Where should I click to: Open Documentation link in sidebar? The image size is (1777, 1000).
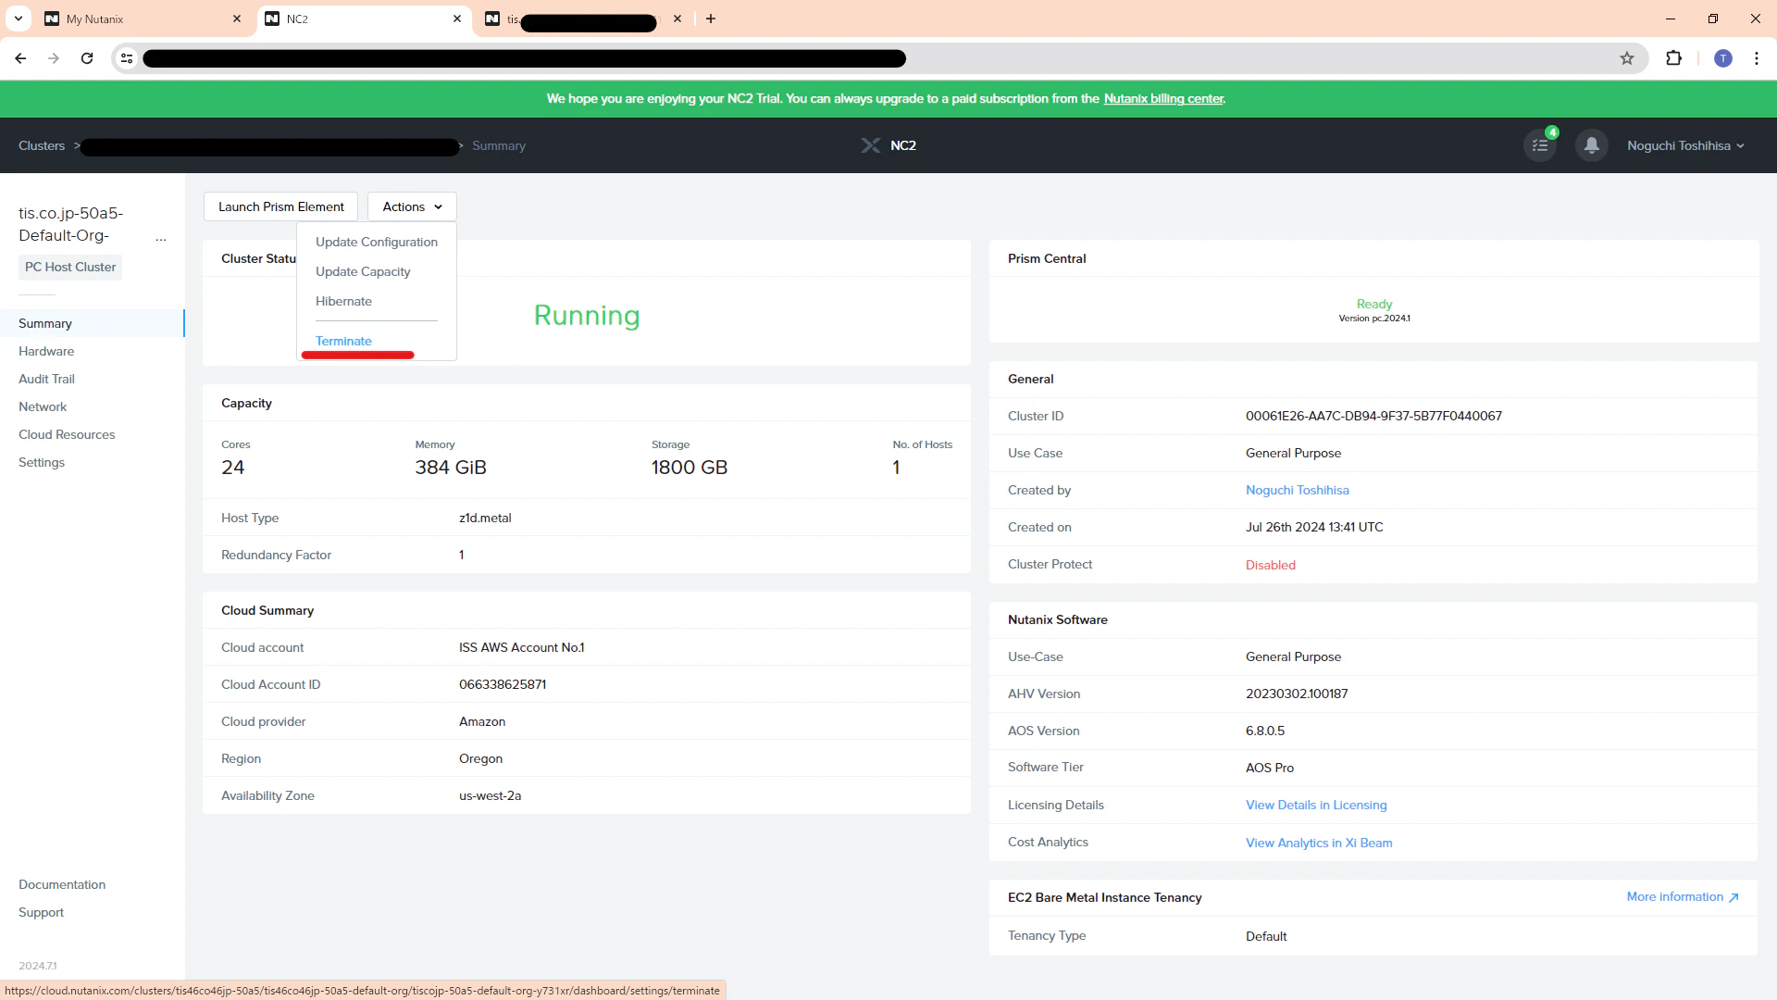coord(62,884)
